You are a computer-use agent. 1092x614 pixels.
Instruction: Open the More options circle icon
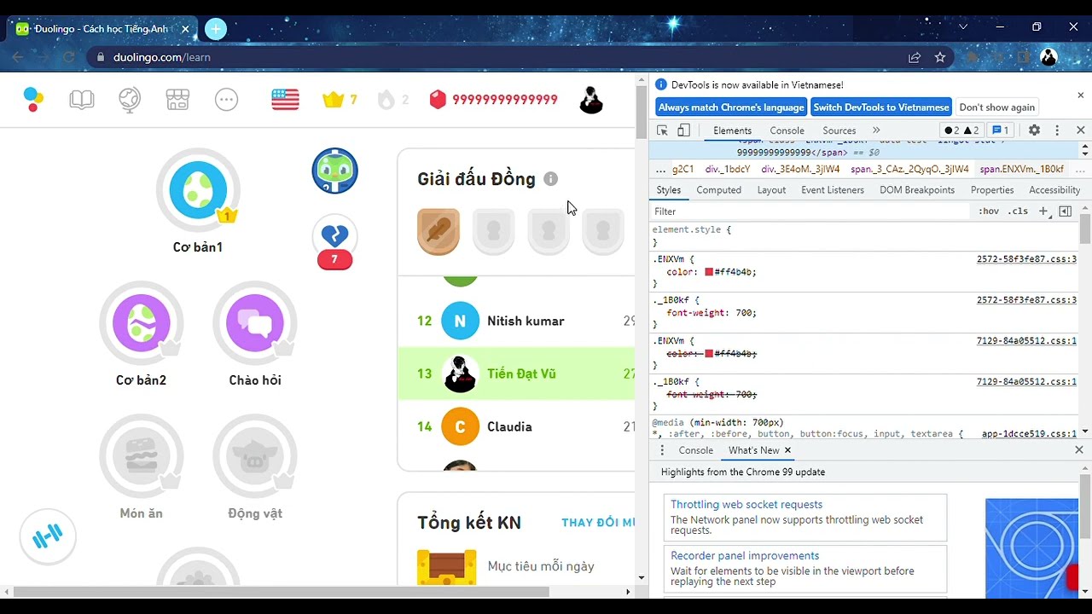click(226, 100)
